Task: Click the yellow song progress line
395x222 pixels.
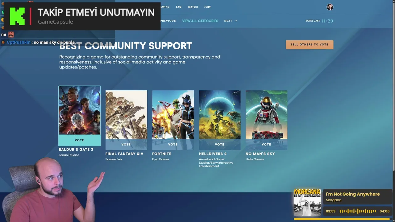Action: (x=342, y=219)
